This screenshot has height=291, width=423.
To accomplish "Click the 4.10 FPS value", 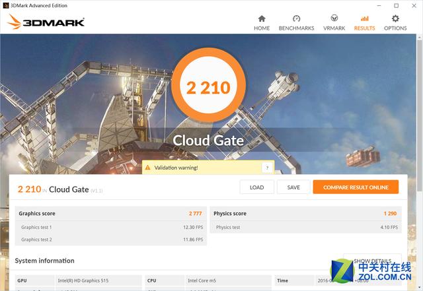I will click(389, 227).
